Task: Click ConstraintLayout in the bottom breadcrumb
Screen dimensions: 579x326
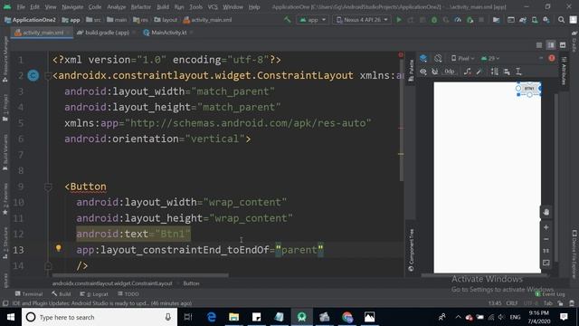Action: pyautogui.click(x=112, y=283)
